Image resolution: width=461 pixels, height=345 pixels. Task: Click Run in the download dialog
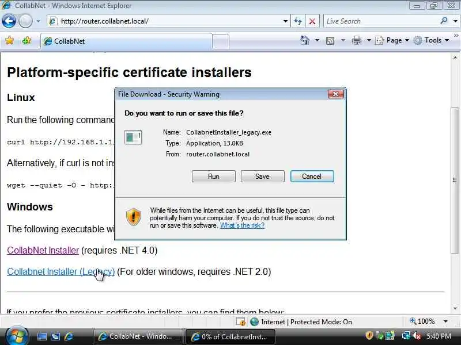(x=213, y=177)
